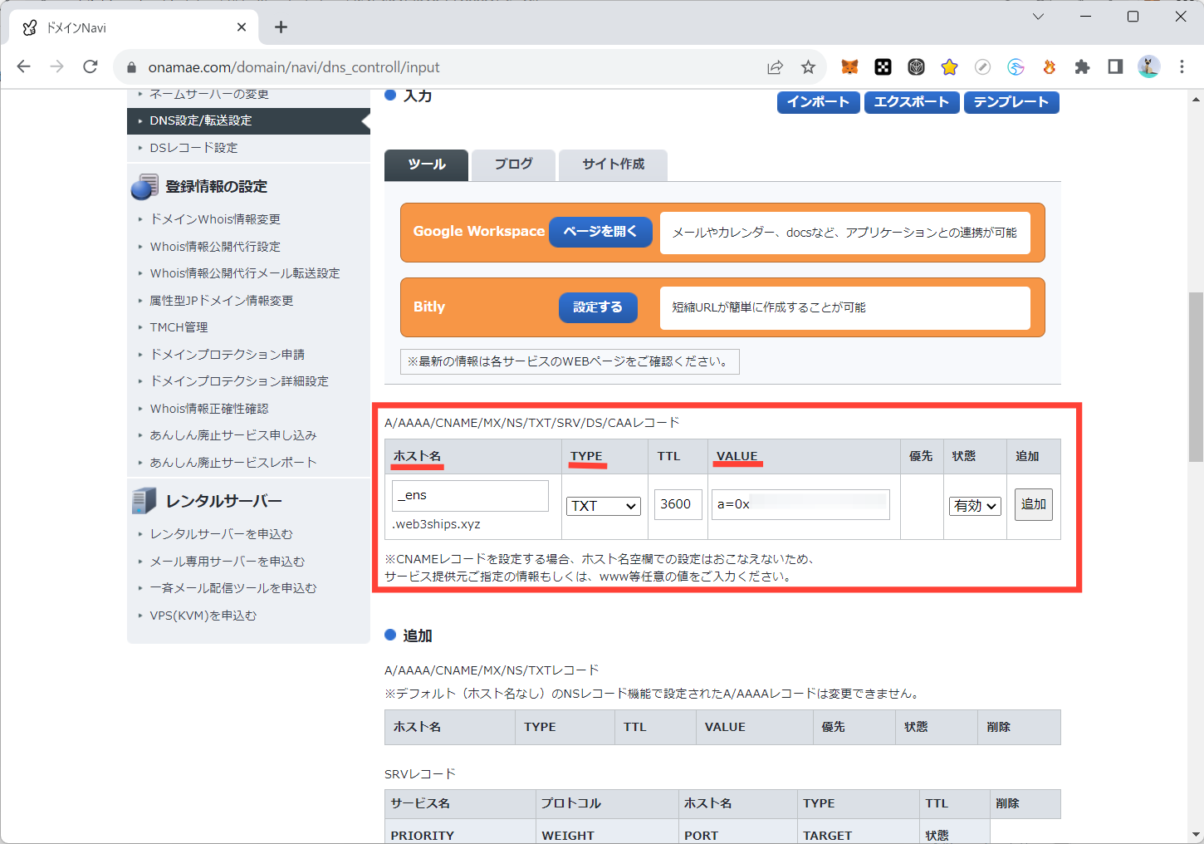This screenshot has width=1204, height=844.
Task: Bookmark this page with the star icon
Action: [x=808, y=67]
